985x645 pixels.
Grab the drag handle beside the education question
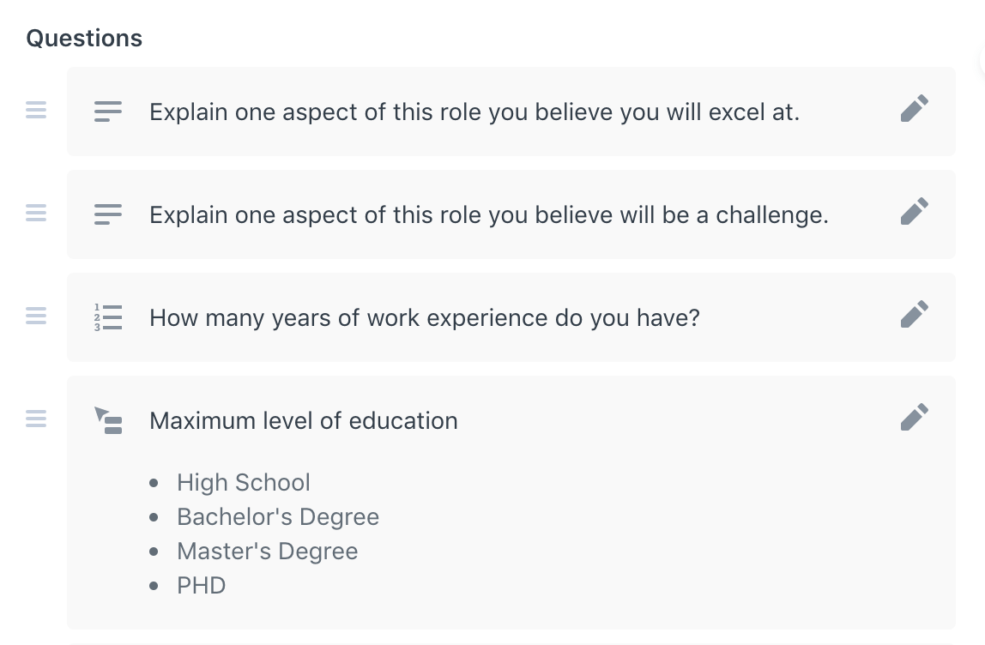[36, 419]
